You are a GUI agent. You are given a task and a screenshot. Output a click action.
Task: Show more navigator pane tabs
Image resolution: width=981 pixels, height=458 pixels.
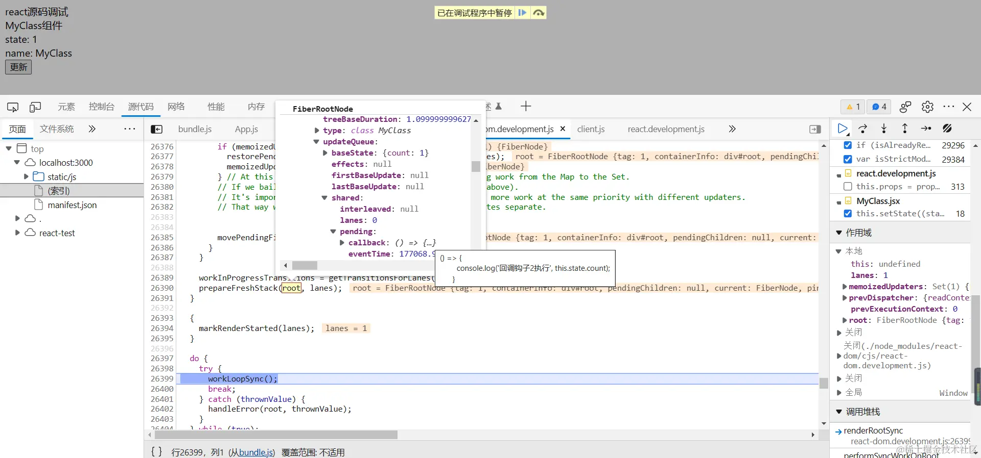[x=92, y=129]
